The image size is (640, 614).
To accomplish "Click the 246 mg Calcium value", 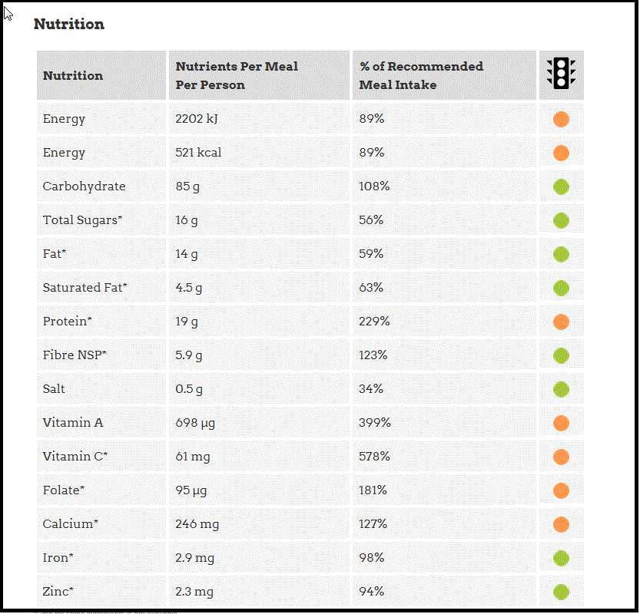I will 197,524.
